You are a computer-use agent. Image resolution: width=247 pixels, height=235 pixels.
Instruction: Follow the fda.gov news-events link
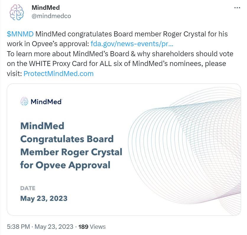click(x=132, y=44)
